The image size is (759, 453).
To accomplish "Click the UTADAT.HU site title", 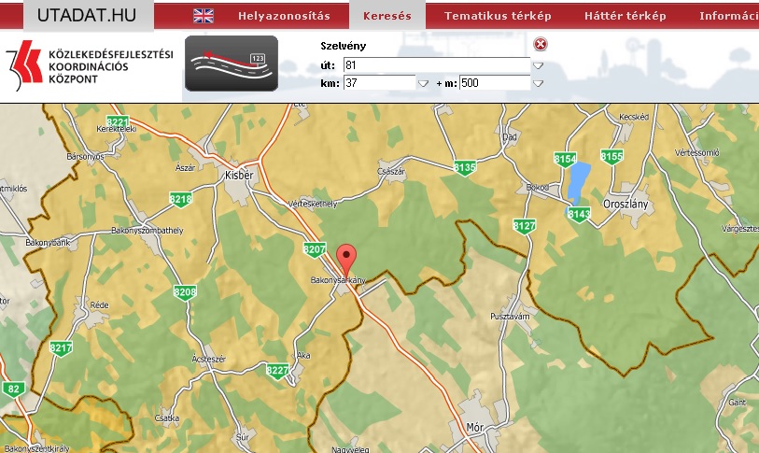I will pos(79,16).
